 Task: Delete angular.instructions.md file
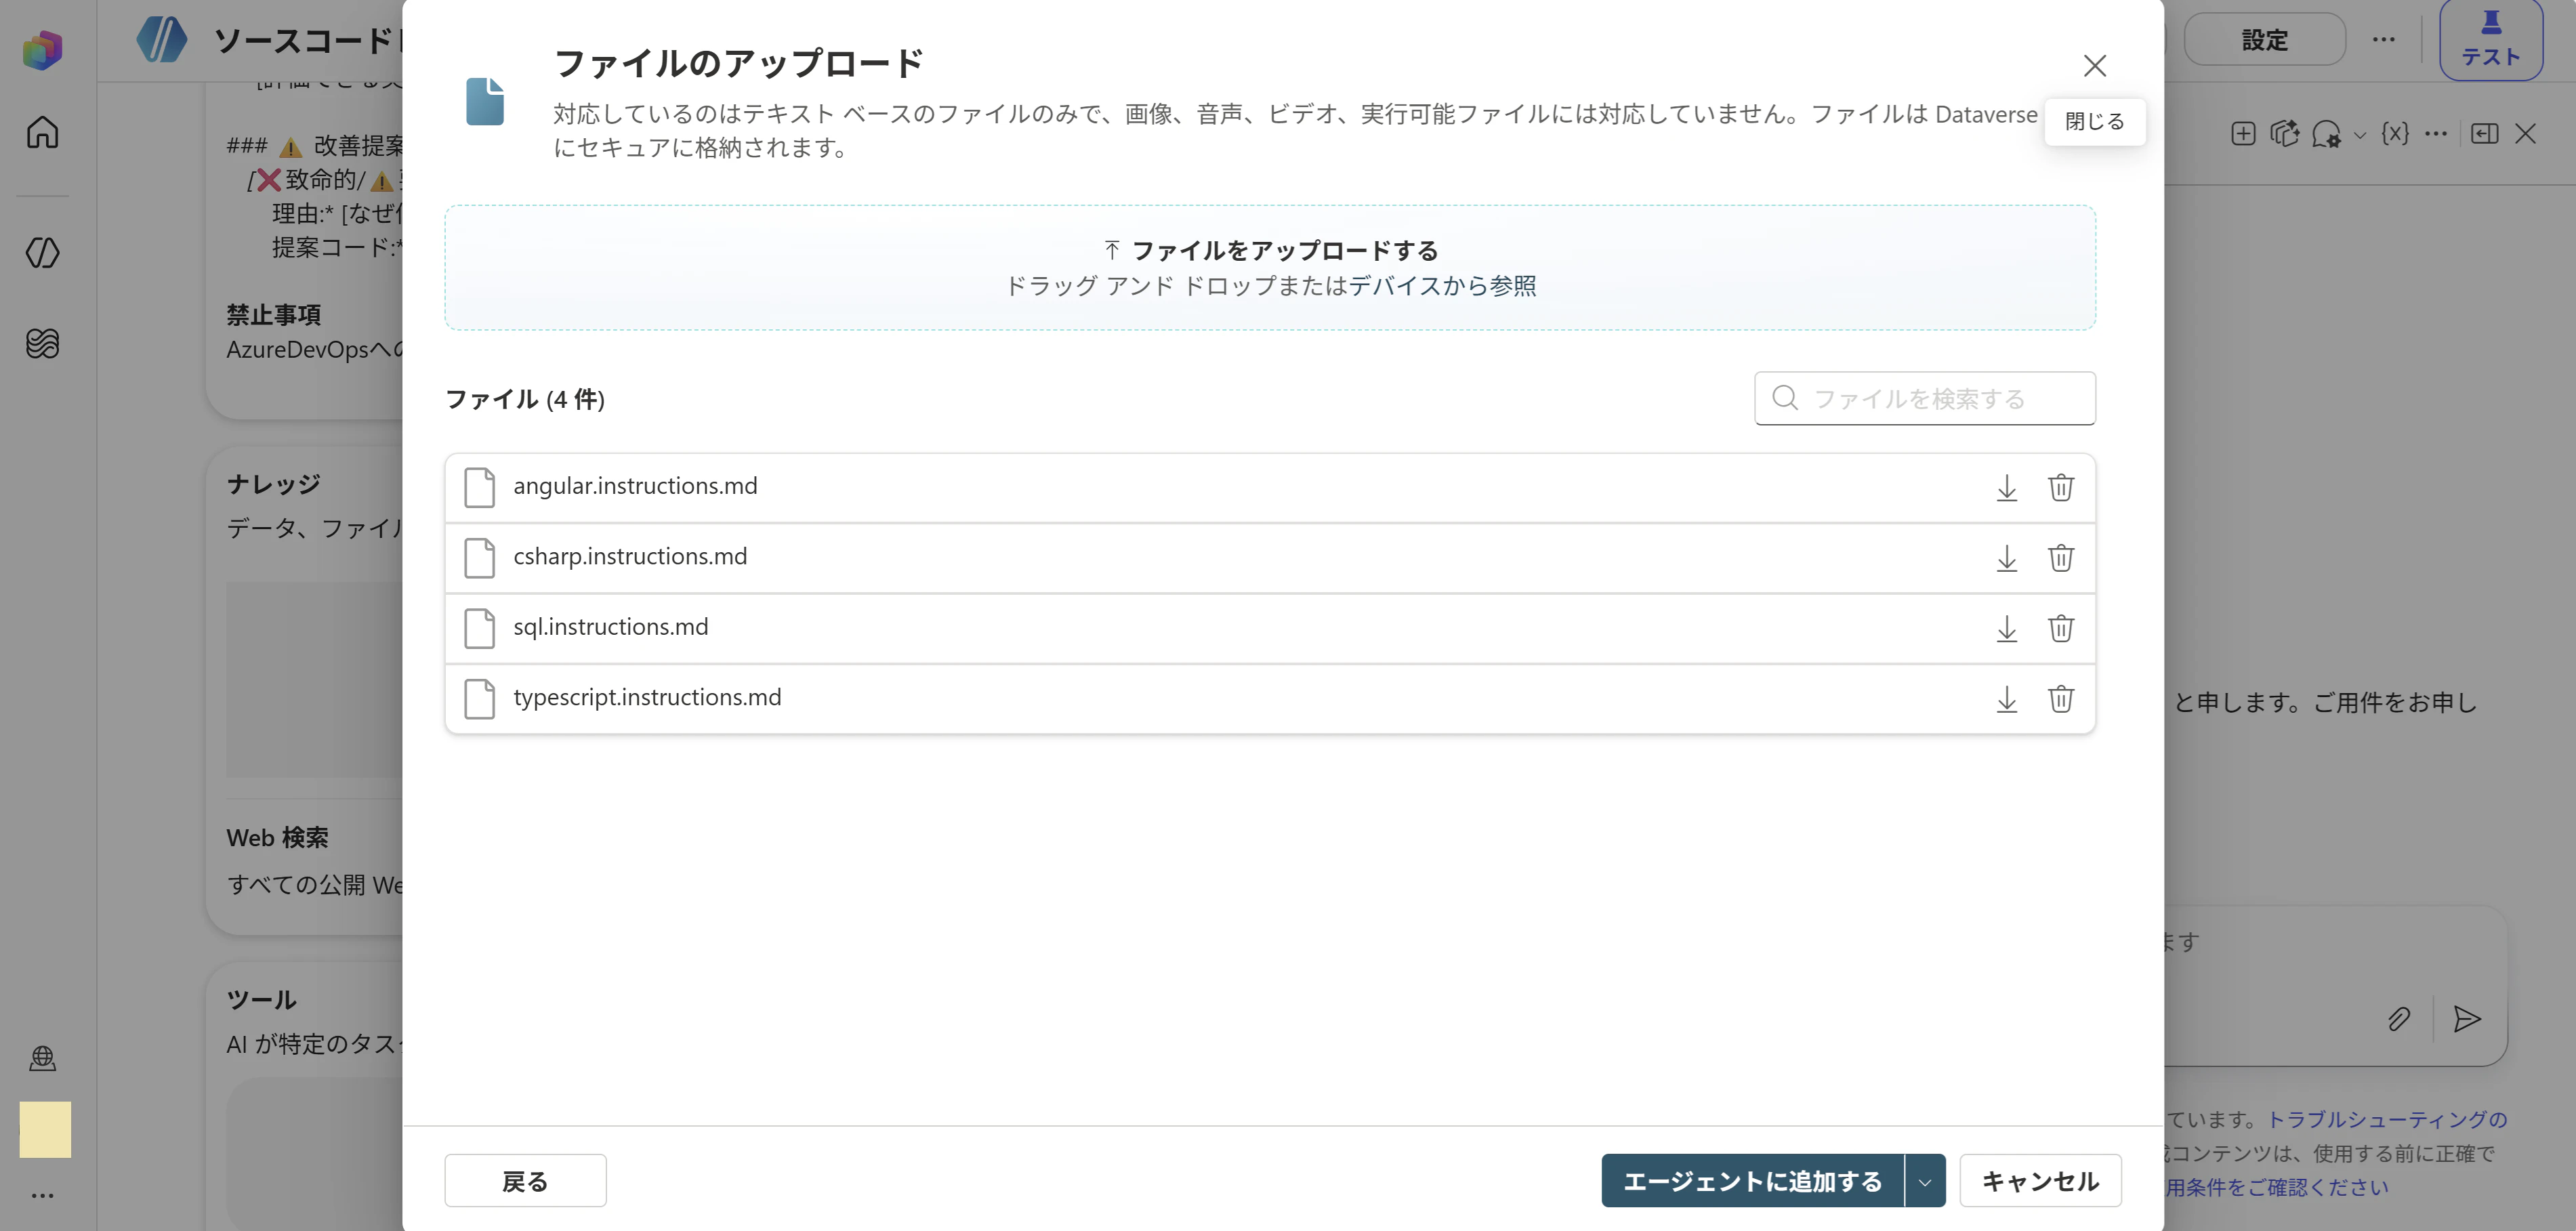point(2060,488)
